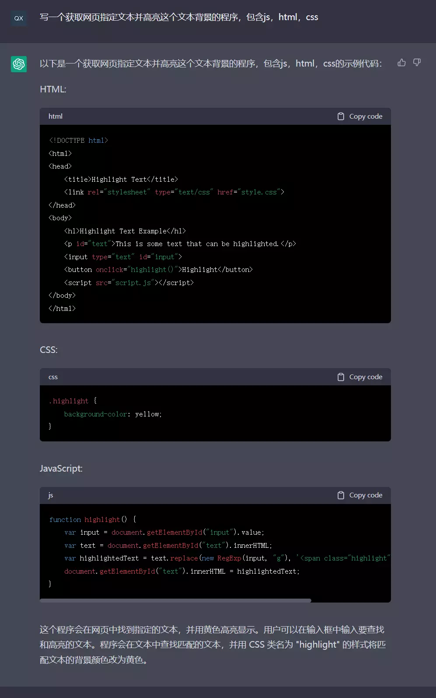Image resolution: width=436 pixels, height=698 pixels.
Task: Click the link rel stylesheet code line
Action: point(174,192)
